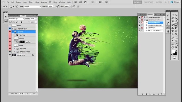Open the Window menu
The width and height of the screenshot is (182, 102).
tap(62, 2)
